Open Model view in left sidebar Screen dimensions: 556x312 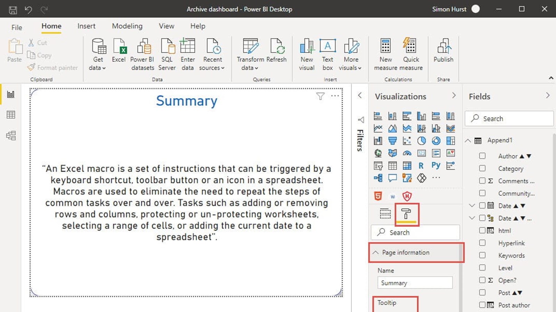11,136
